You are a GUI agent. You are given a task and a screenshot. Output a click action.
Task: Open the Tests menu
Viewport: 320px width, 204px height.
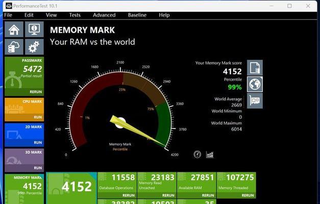click(x=75, y=15)
